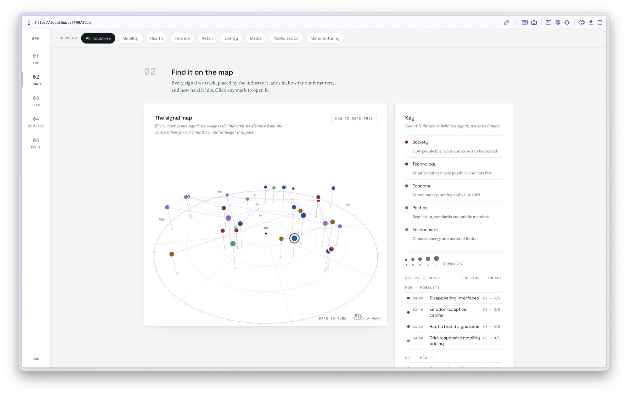This screenshot has height=395, width=628.
Task: Open SG-26 Grid-responsive mobility pricing signal
Action: click(453, 341)
